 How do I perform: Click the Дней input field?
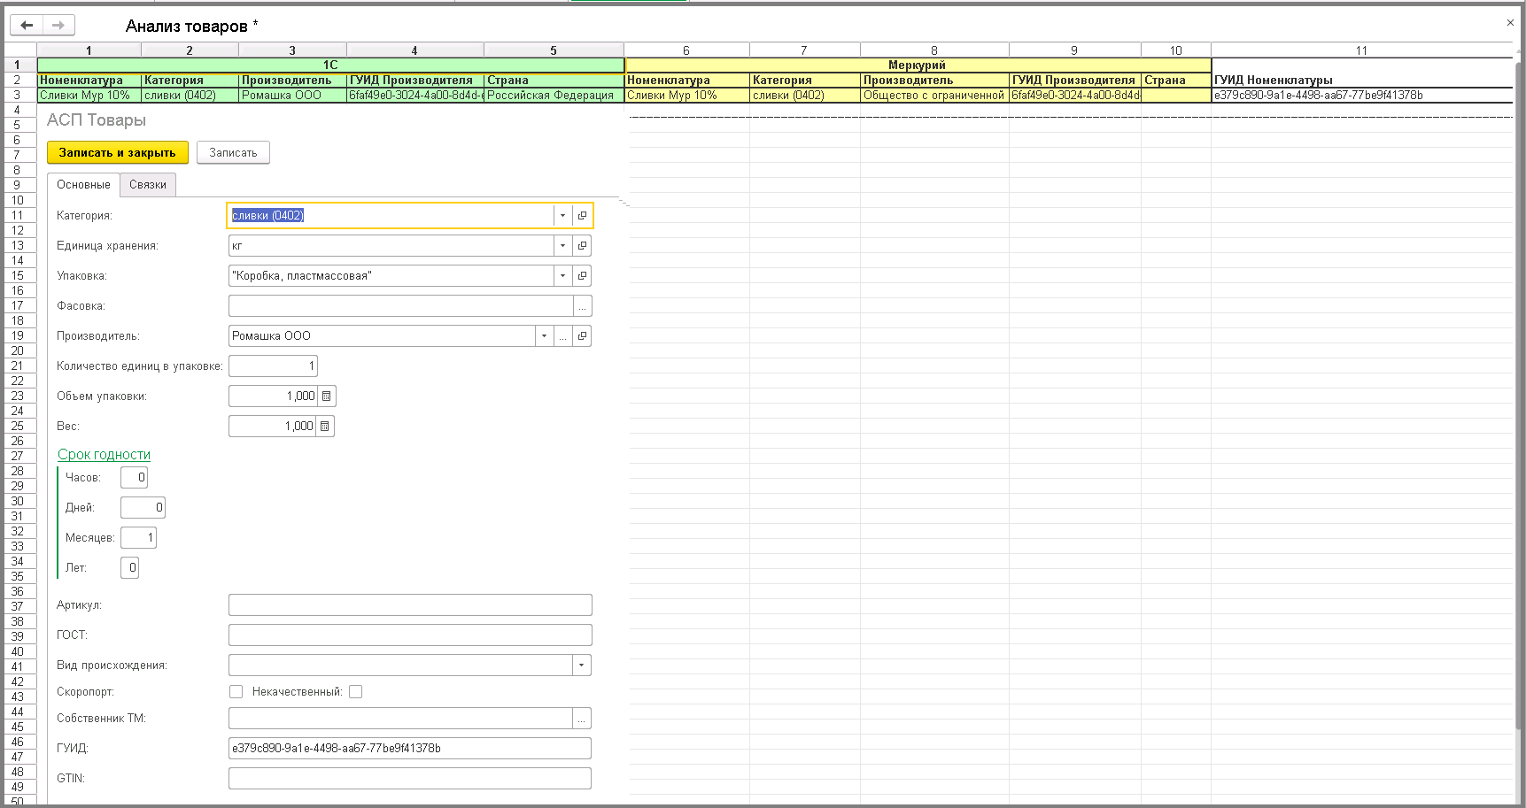(143, 507)
